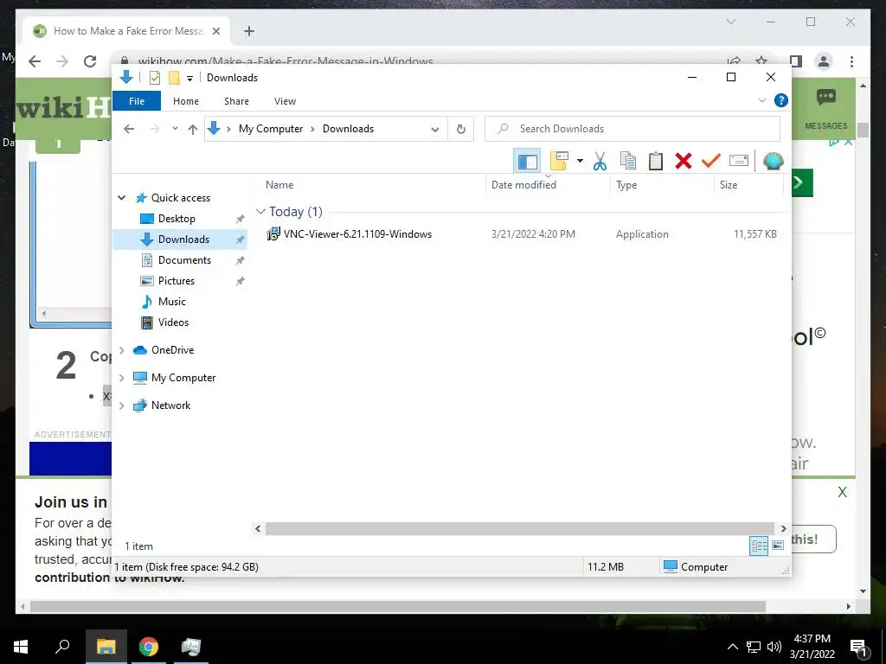The height and width of the screenshot is (664, 886).
Task: Open recent locations dropdown chevron
Action: (175, 129)
